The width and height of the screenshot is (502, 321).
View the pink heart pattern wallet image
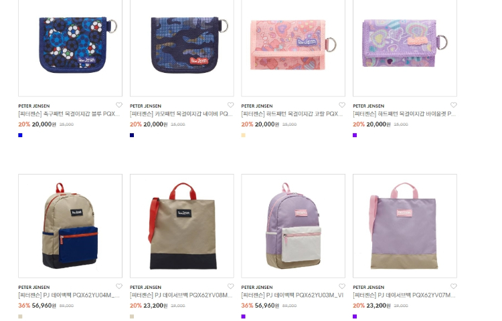click(x=293, y=48)
